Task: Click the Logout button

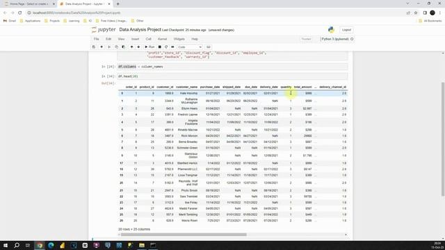Action: point(346,30)
